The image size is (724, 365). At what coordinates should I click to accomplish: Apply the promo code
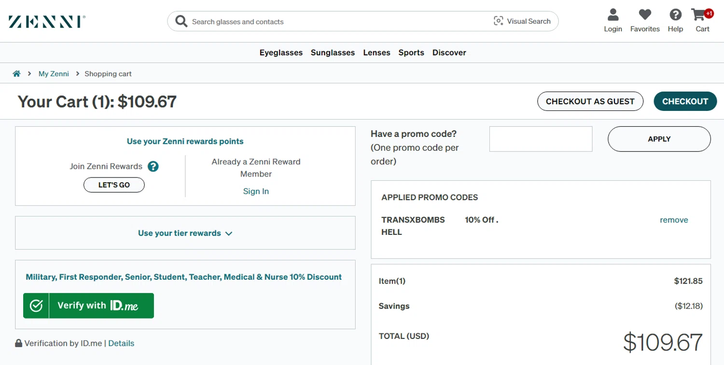click(659, 139)
